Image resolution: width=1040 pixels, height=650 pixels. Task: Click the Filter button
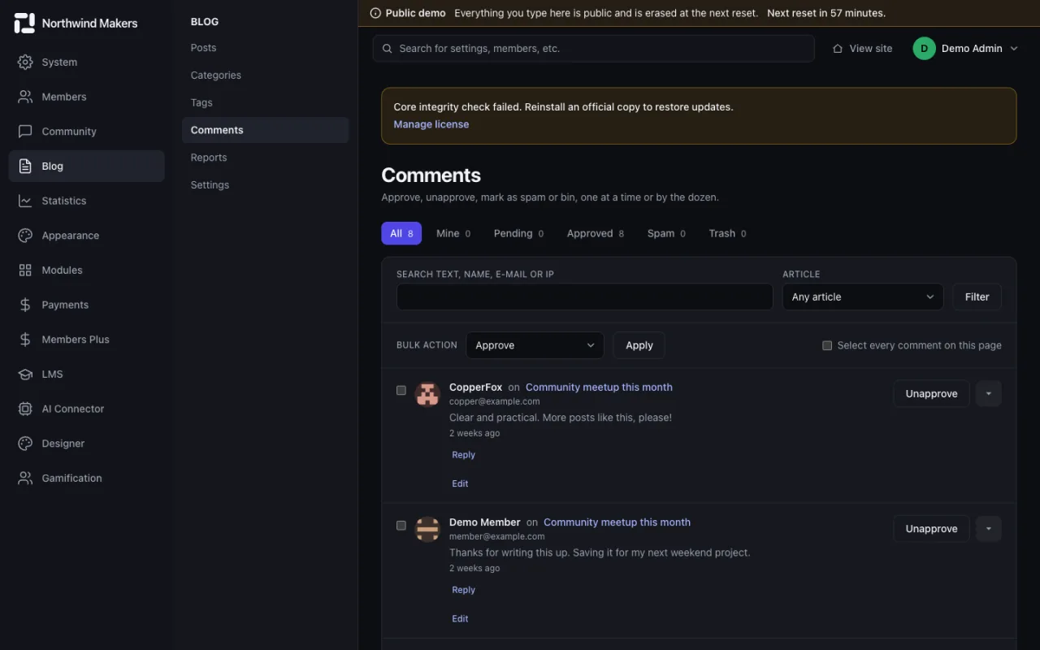click(x=977, y=297)
